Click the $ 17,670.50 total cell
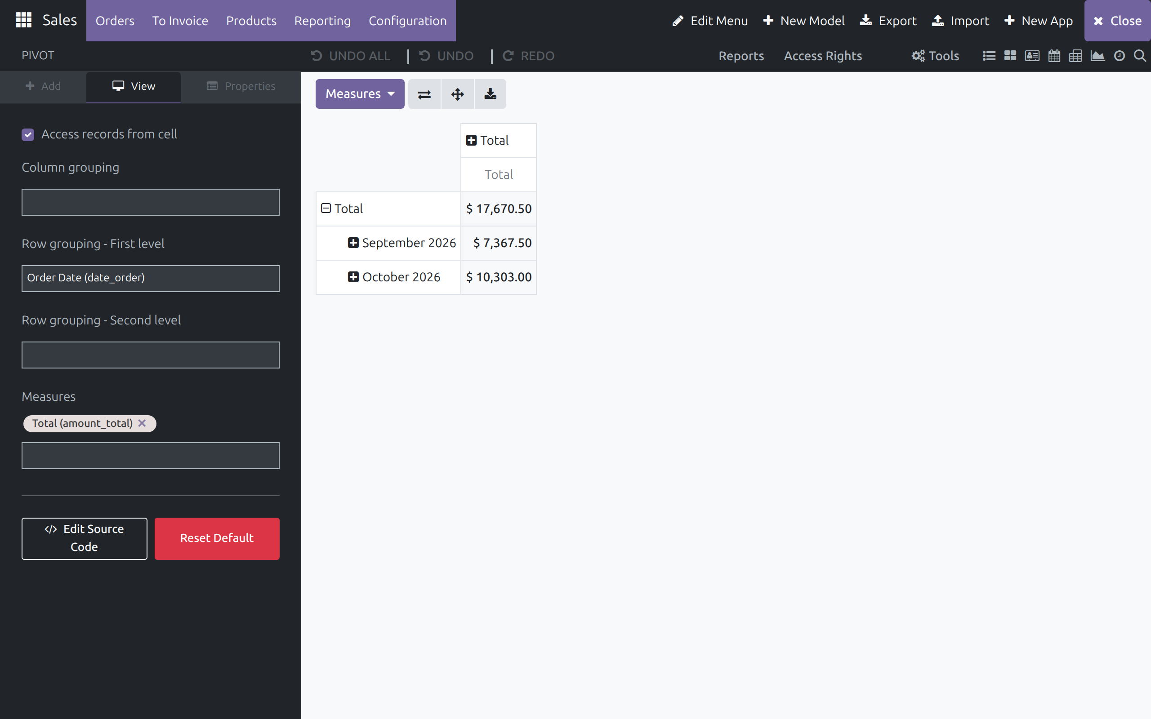 click(x=499, y=209)
